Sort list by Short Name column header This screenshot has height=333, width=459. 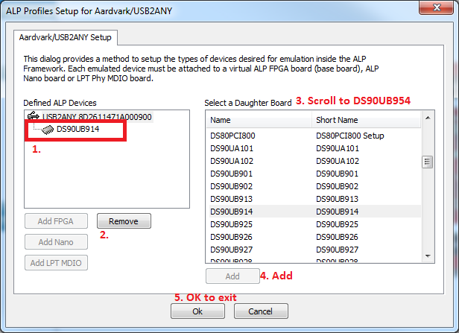(364, 120)
